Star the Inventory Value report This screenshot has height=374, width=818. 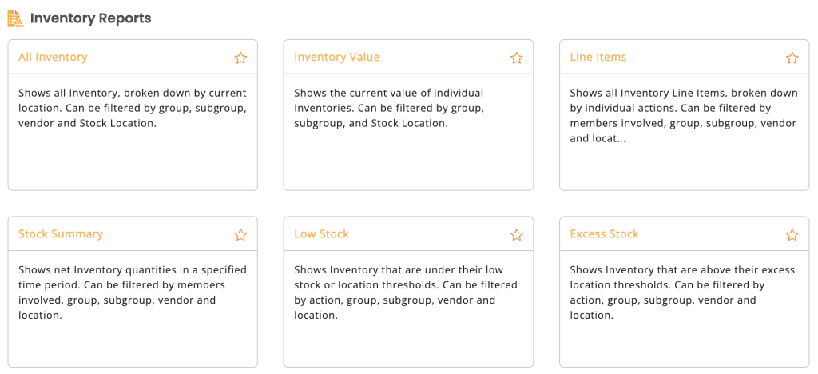517,58
